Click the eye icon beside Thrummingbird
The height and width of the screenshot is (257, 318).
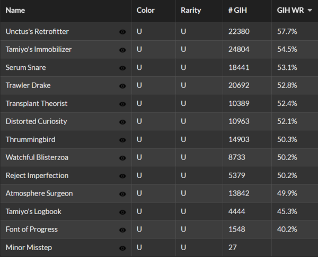122,140
